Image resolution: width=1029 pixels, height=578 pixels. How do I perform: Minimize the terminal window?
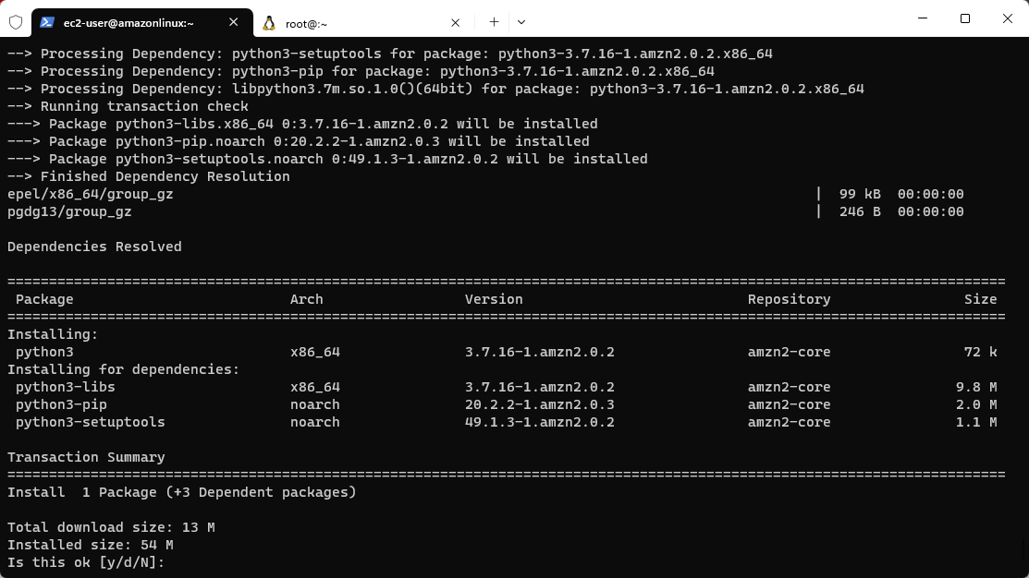click(921, 18)
